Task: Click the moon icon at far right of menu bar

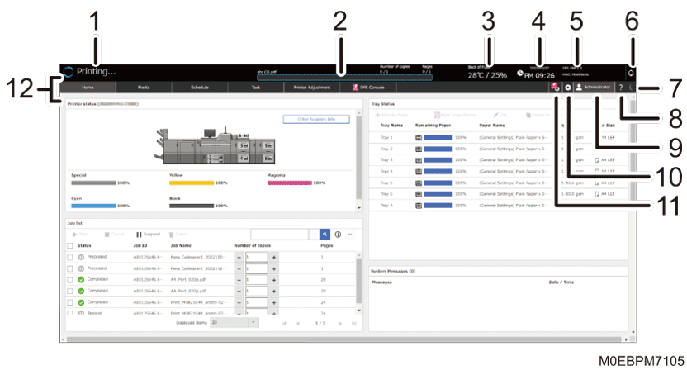Action: (632, 87)
